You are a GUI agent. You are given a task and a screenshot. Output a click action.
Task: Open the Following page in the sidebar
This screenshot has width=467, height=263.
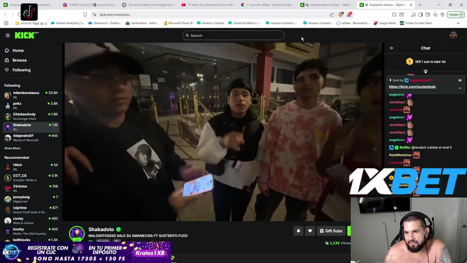[x=18, y=70]
